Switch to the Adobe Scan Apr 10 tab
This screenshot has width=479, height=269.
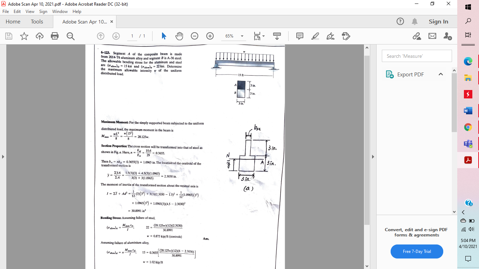[84, 21]
